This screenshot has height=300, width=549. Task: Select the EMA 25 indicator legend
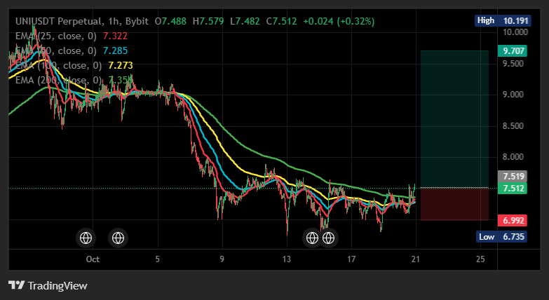pos(72,36)
